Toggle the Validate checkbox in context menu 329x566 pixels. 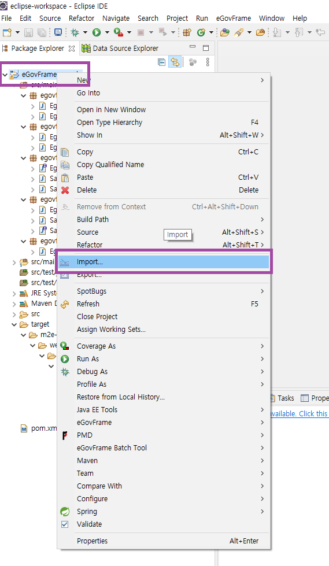(65, 524)
